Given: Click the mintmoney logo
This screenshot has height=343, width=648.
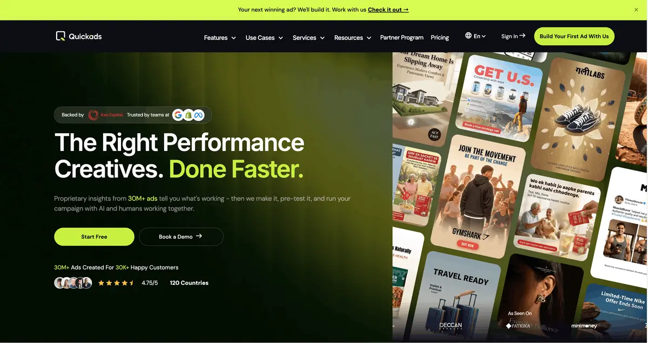Looking at the screenshot, I should (x=584, y=326).
